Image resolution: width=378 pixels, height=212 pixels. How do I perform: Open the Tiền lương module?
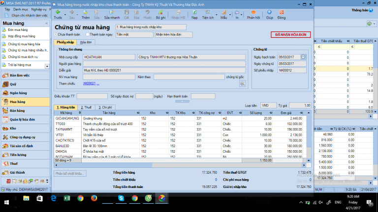tap(25, 155)
